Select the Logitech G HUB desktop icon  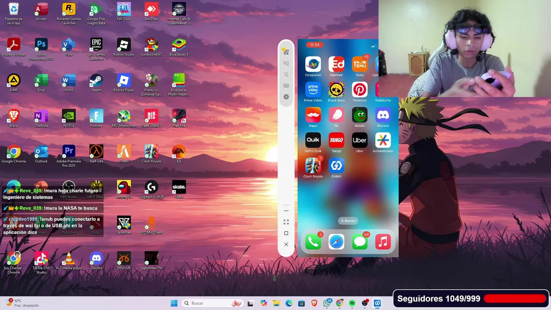point(152,190)
